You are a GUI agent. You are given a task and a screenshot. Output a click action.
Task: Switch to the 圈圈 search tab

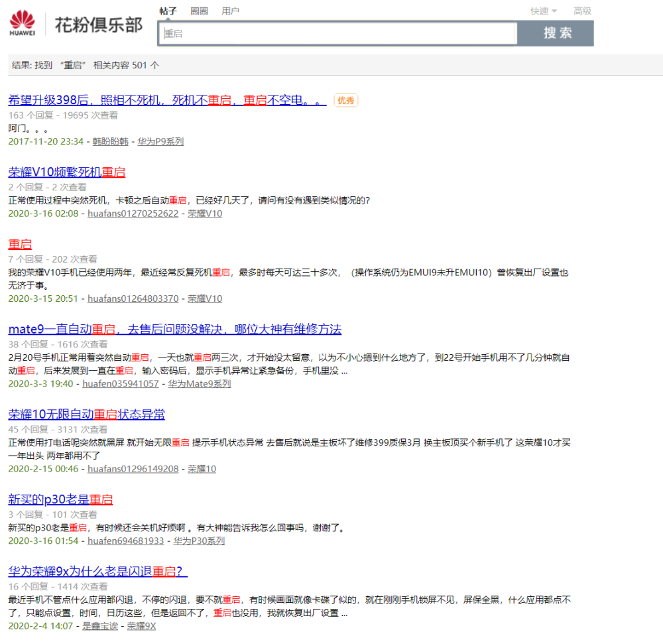point(199,11)
